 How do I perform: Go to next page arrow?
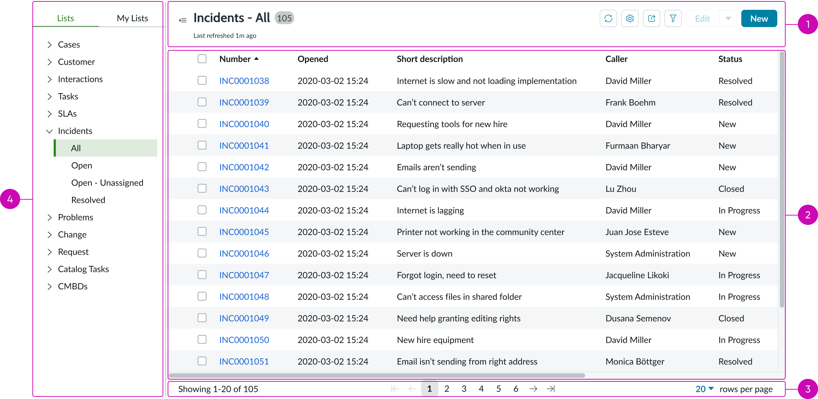click(x=533, y=389)
